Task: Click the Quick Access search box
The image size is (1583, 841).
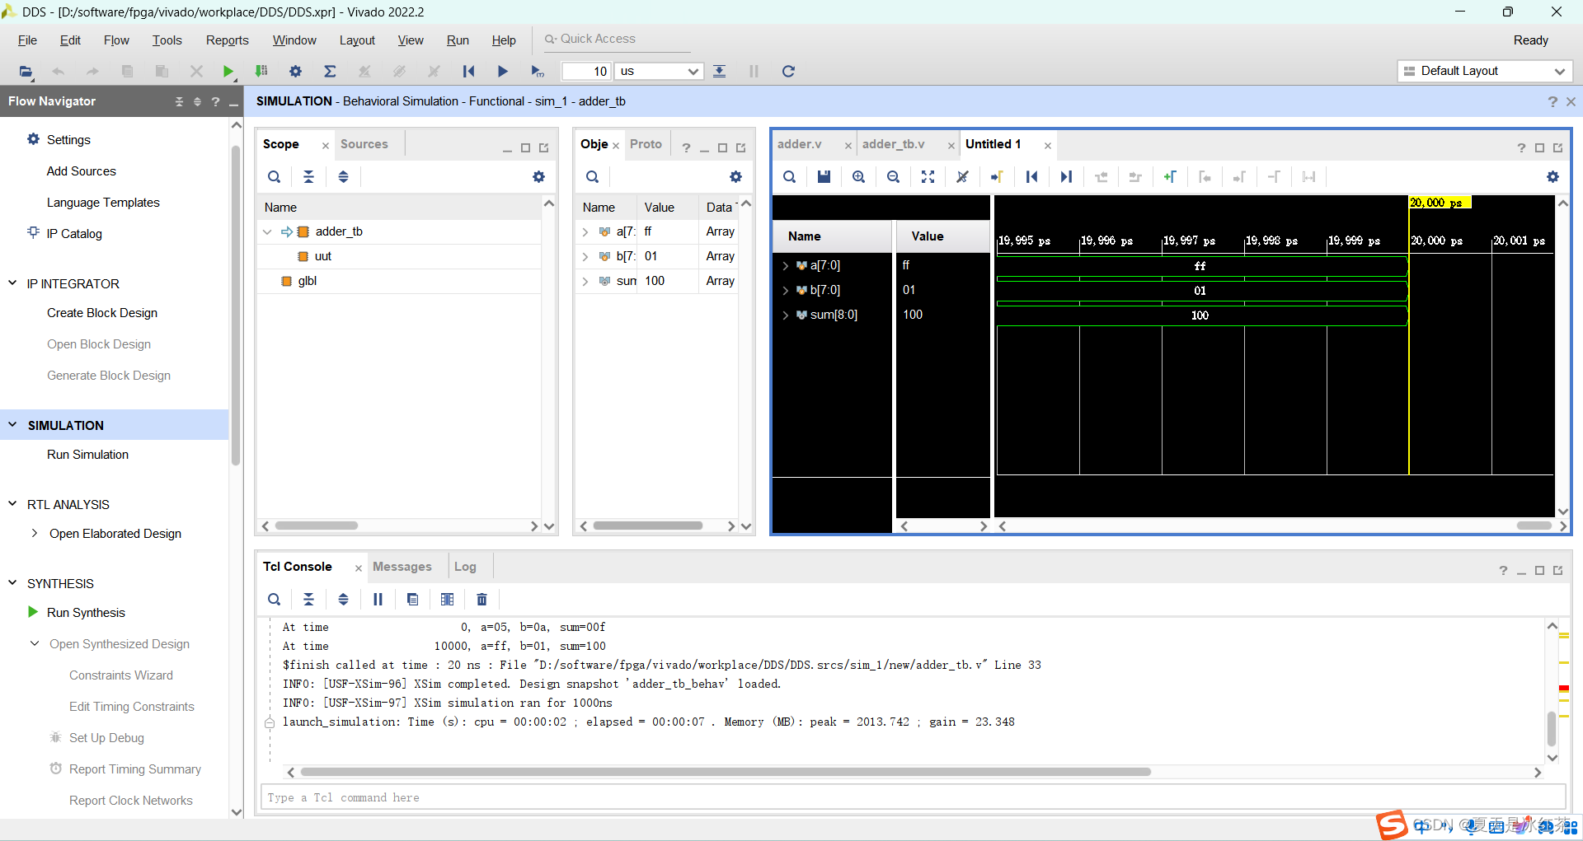Action: pyautogui.click(x=616, y=40)
